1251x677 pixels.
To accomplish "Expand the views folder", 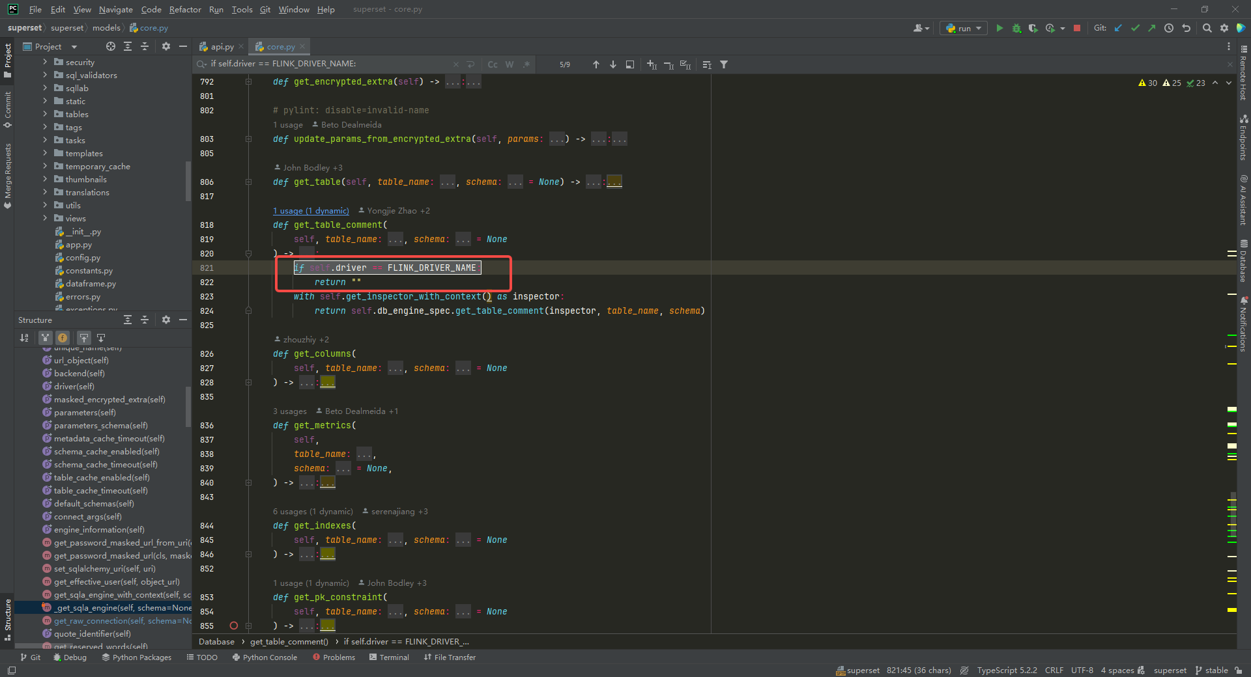I will (45, 218).
